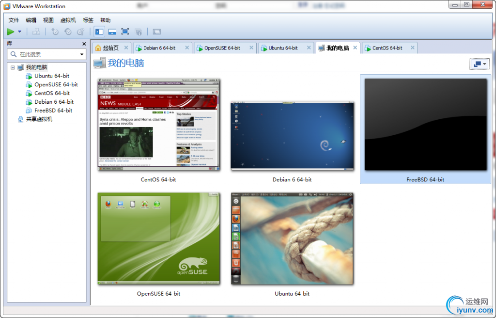496x318 pixels.
Task: Close the CentOS 64-bit tab
Action: click(413, 48)
